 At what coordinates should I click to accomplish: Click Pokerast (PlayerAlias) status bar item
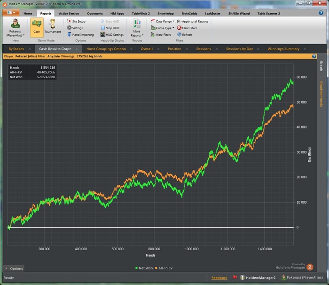(x=302, y=277)
